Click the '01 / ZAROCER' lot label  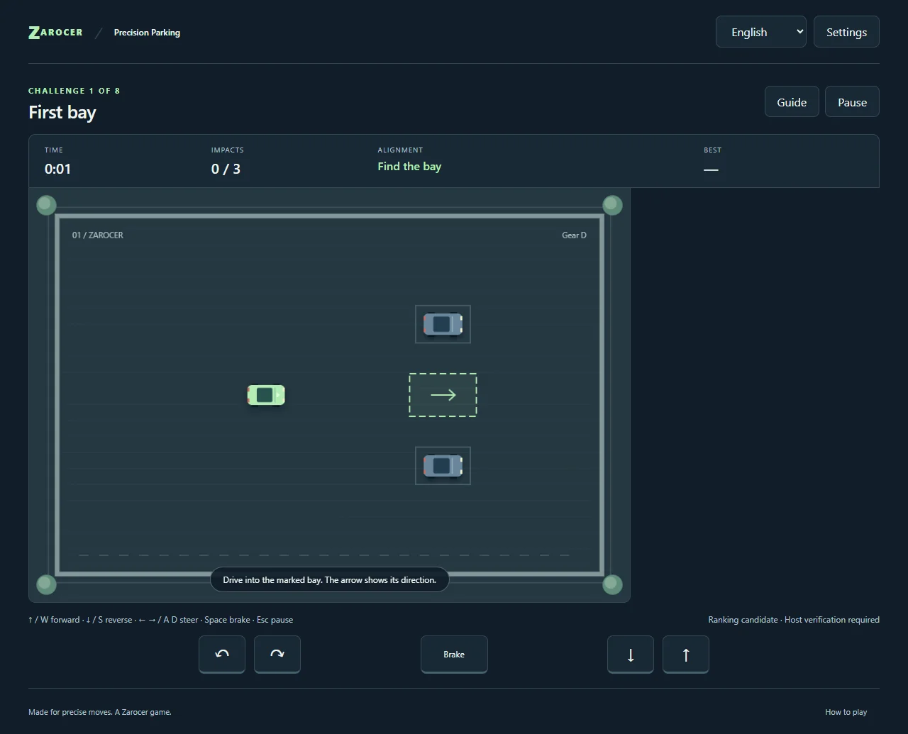coord(98,235)
